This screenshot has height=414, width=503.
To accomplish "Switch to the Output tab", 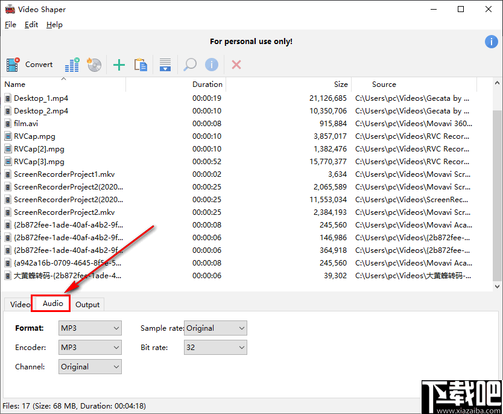I will [x=87, y=305].
